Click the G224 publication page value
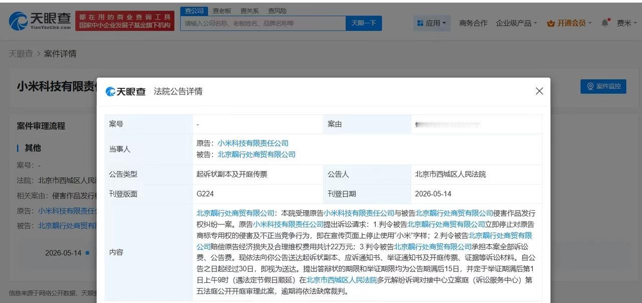 point(205,194)
